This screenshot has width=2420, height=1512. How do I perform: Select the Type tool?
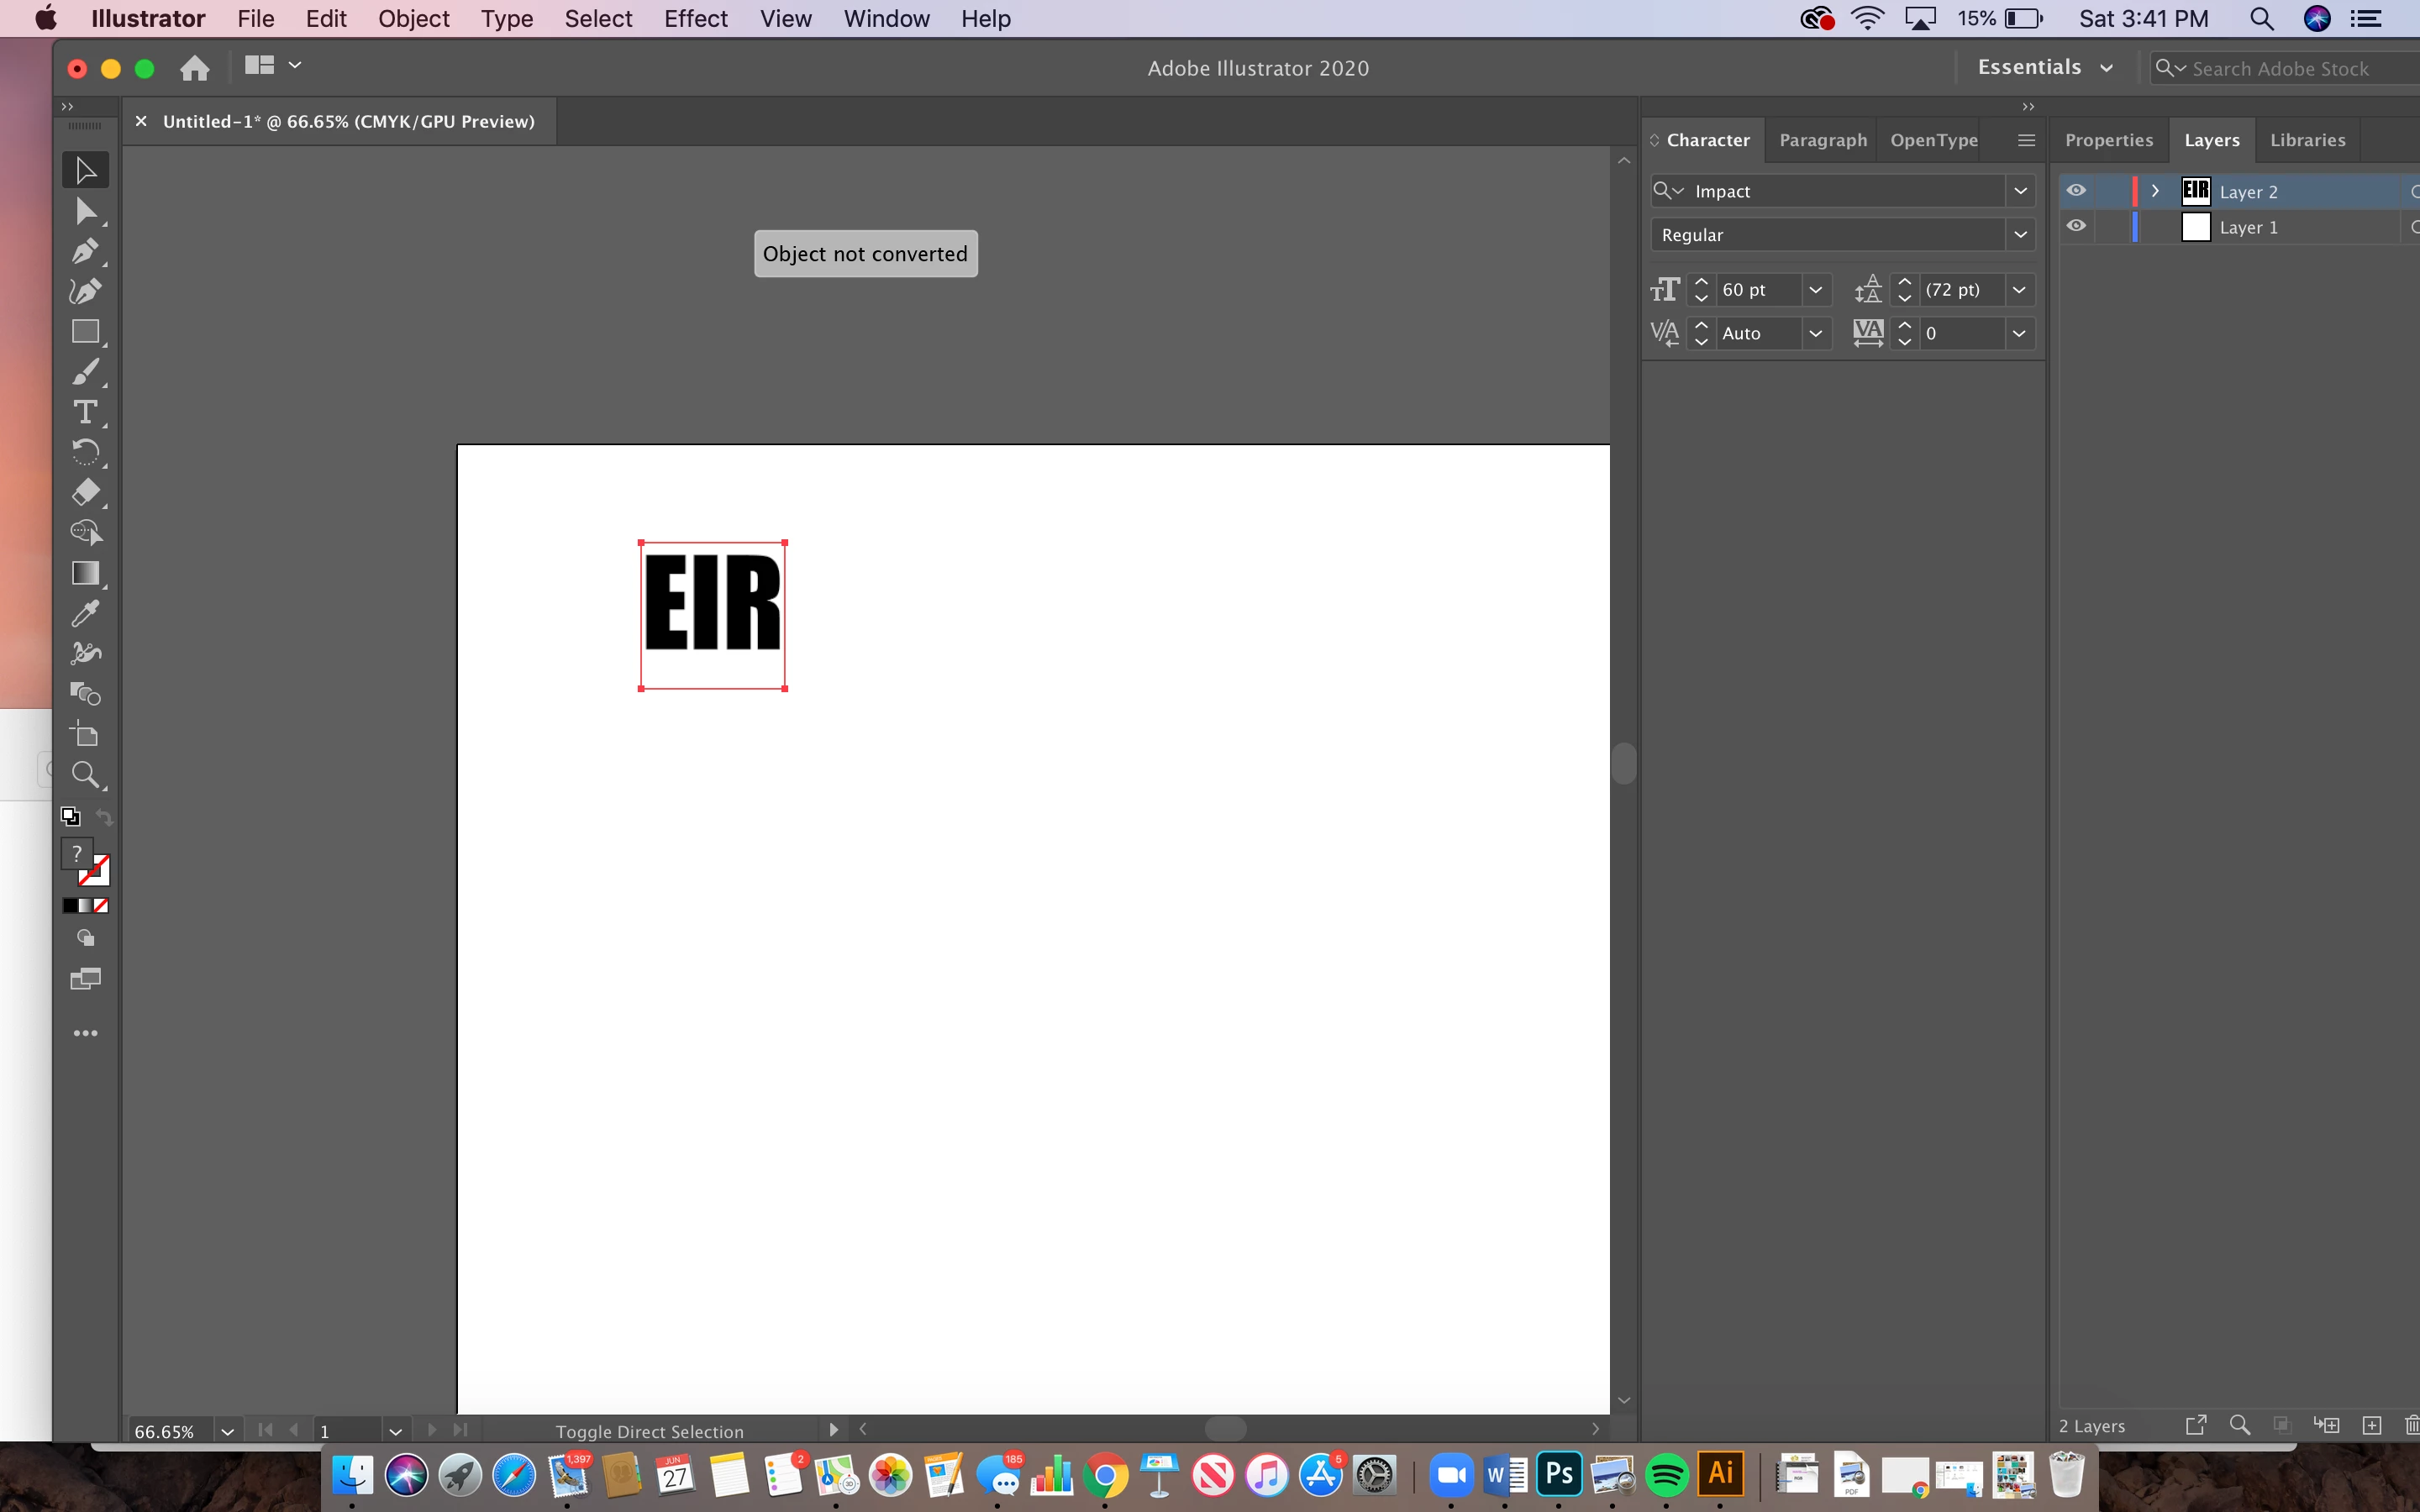pos(85,412)
